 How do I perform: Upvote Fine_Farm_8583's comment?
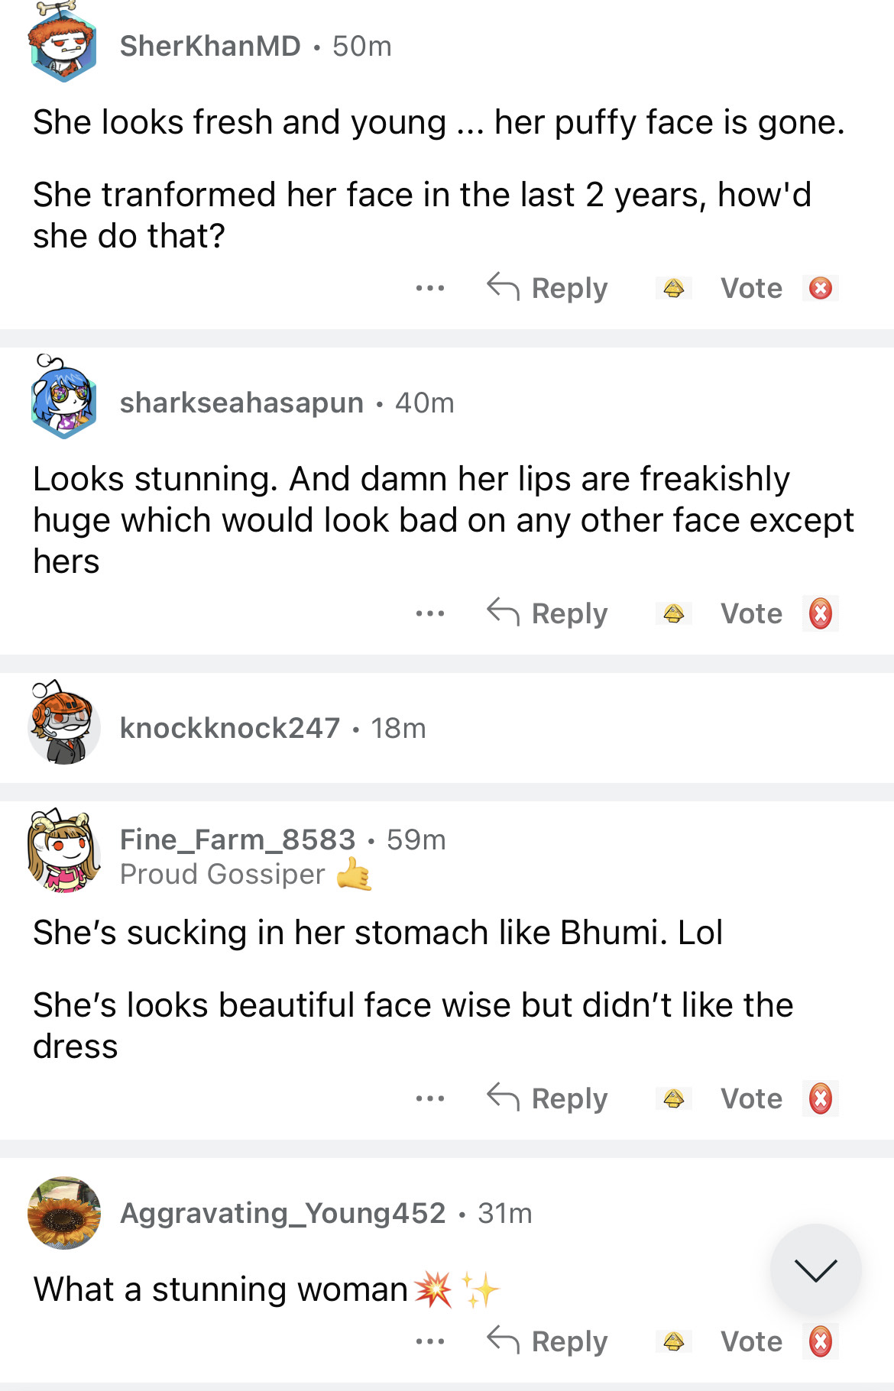click(x=673, y=1099)
